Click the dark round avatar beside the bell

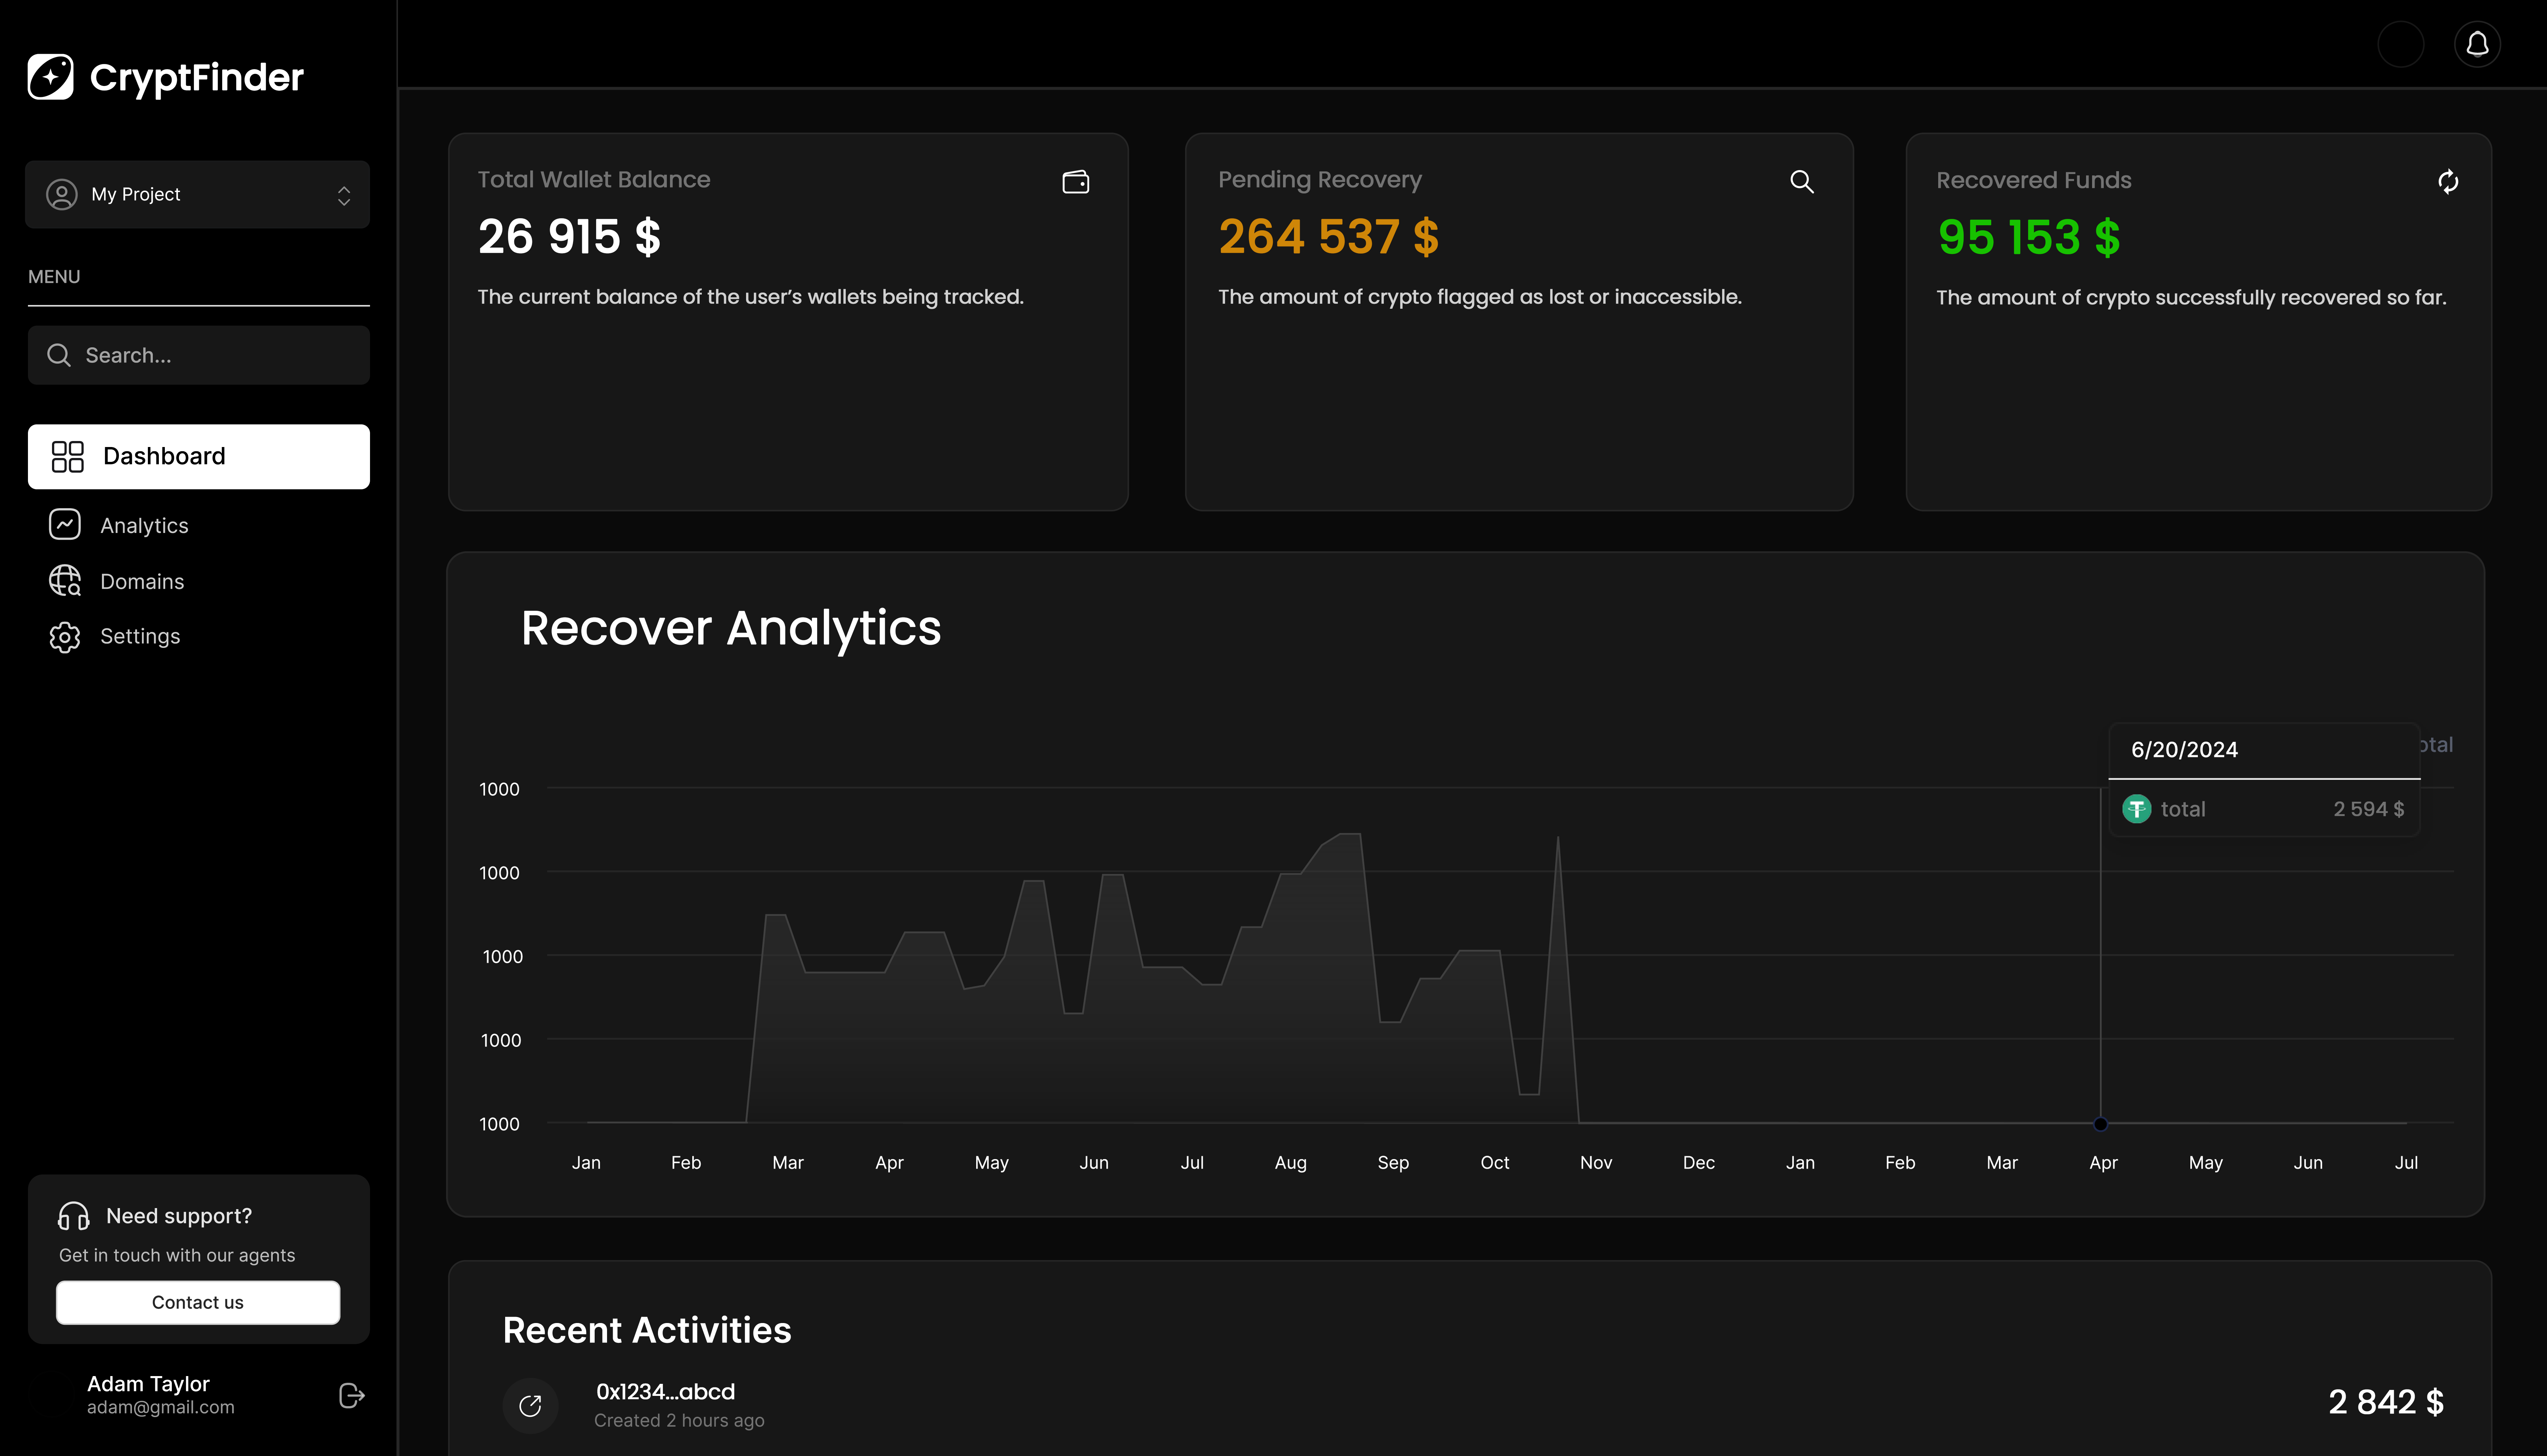pyautogui.click(x=2401, y=44)
